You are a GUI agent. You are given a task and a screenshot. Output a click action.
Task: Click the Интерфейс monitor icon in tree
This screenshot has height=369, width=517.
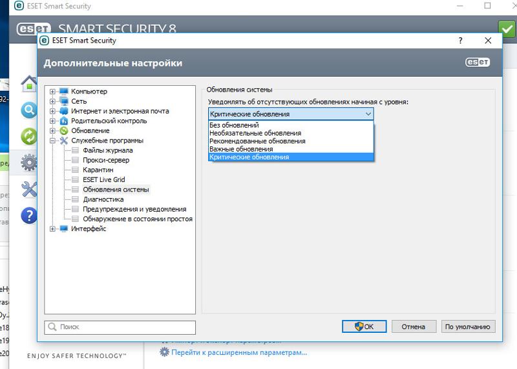tap(63, 228)
